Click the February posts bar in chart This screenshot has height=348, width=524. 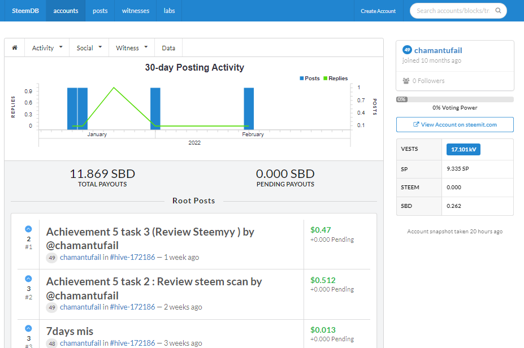249,108
